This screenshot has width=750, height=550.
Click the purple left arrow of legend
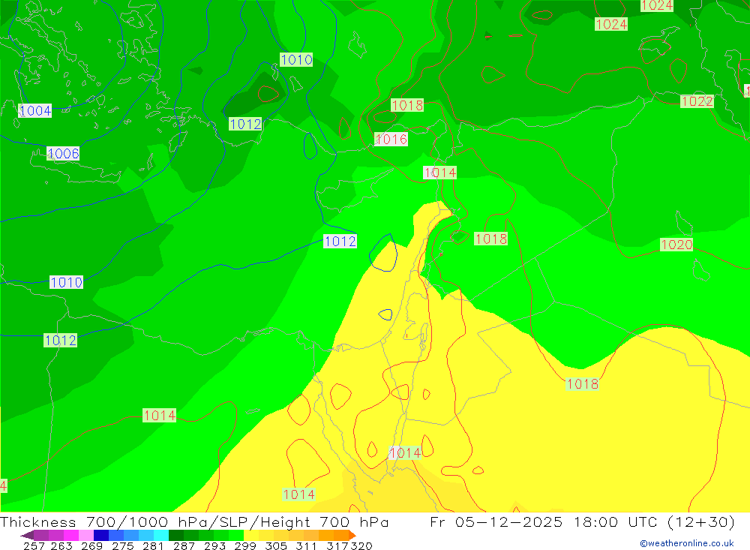click(x=27, y=535)
